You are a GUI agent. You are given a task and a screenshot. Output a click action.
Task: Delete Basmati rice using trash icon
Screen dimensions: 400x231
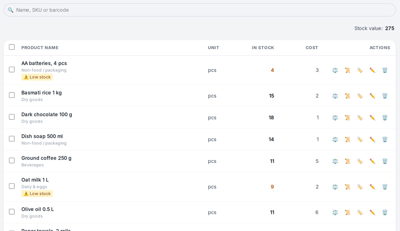pyautogui.click(x=385, y=96)
